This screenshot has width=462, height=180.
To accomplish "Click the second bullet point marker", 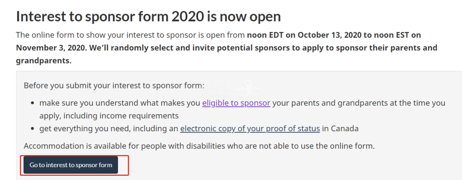I will tap(33, 129).
